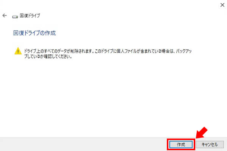The height and width of the screenshot is (151, 227).
Task: Click the warning text about data deletion
Action: point(108,54)
